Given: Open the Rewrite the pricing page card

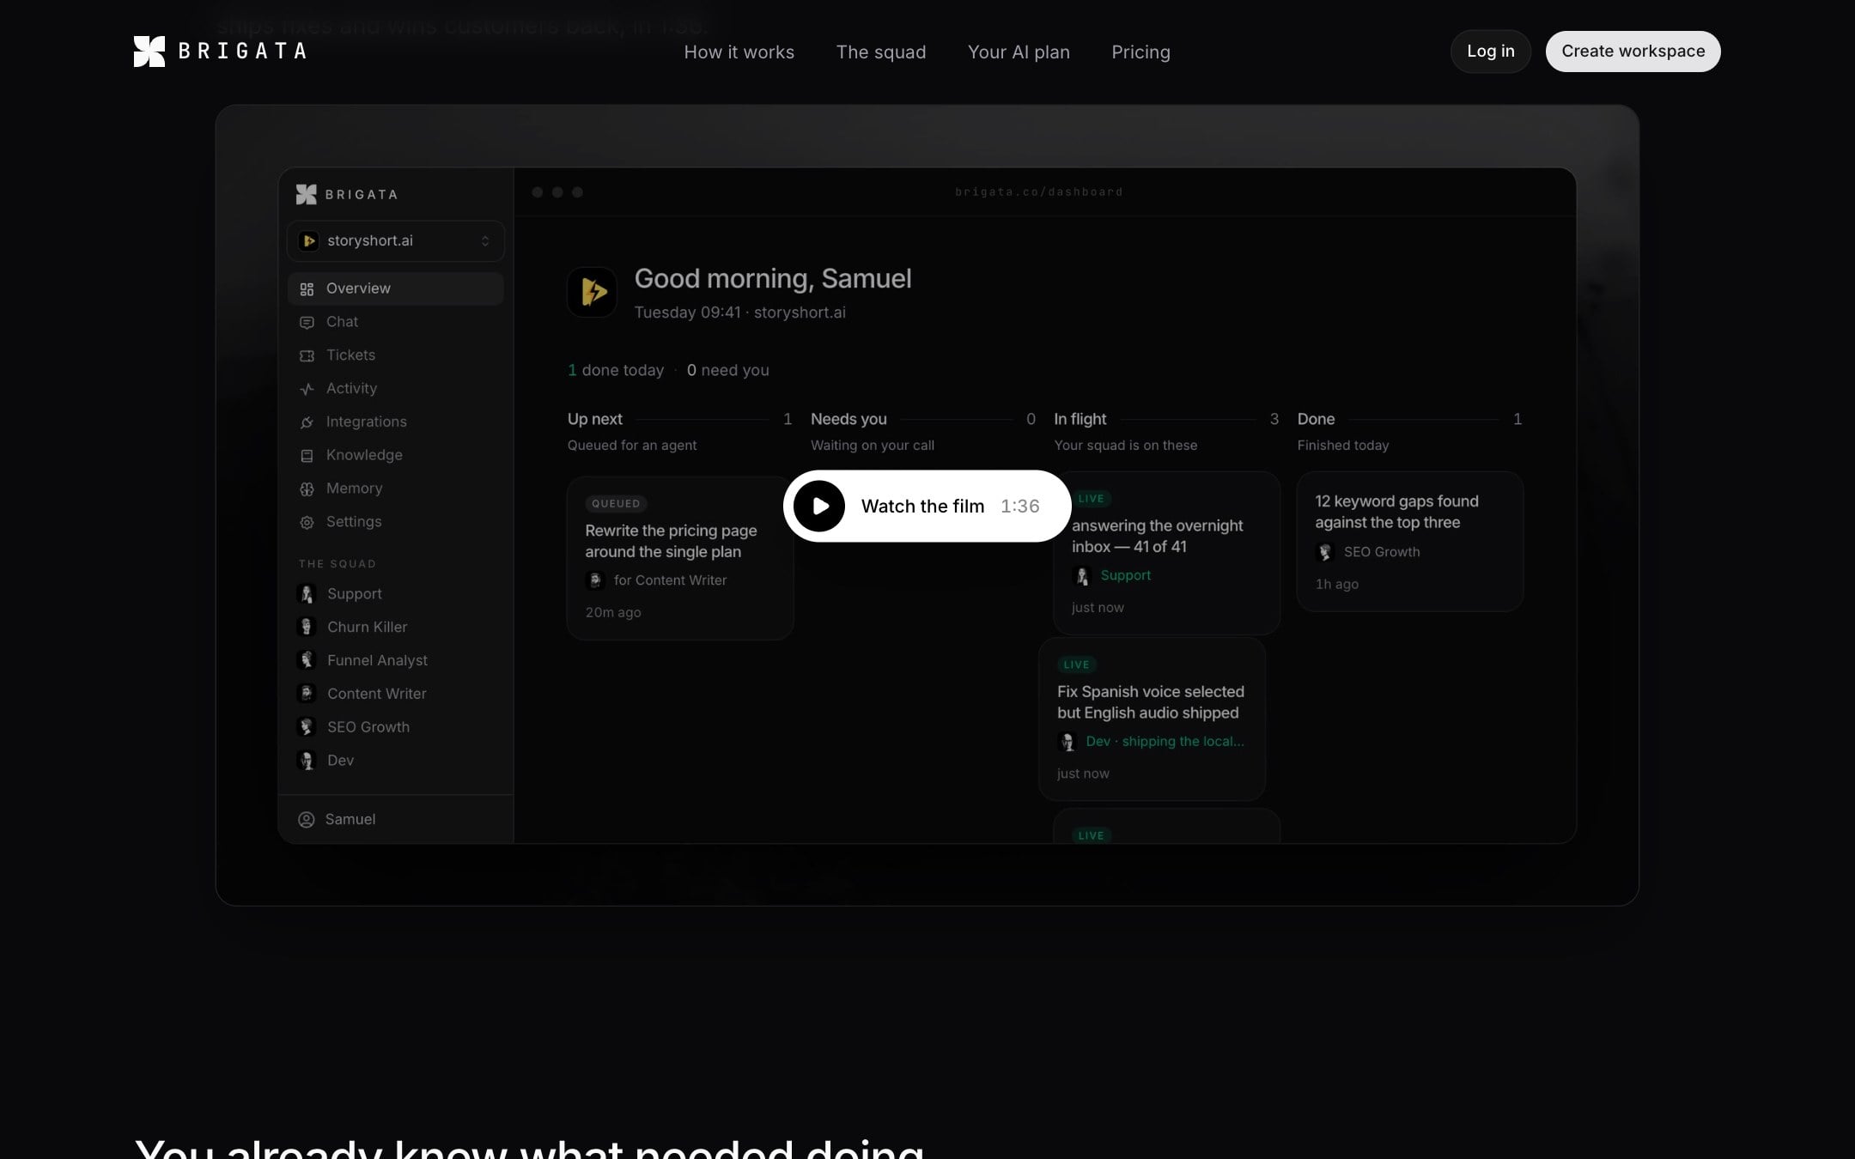Looking at the screenshot, I should 679,558.
